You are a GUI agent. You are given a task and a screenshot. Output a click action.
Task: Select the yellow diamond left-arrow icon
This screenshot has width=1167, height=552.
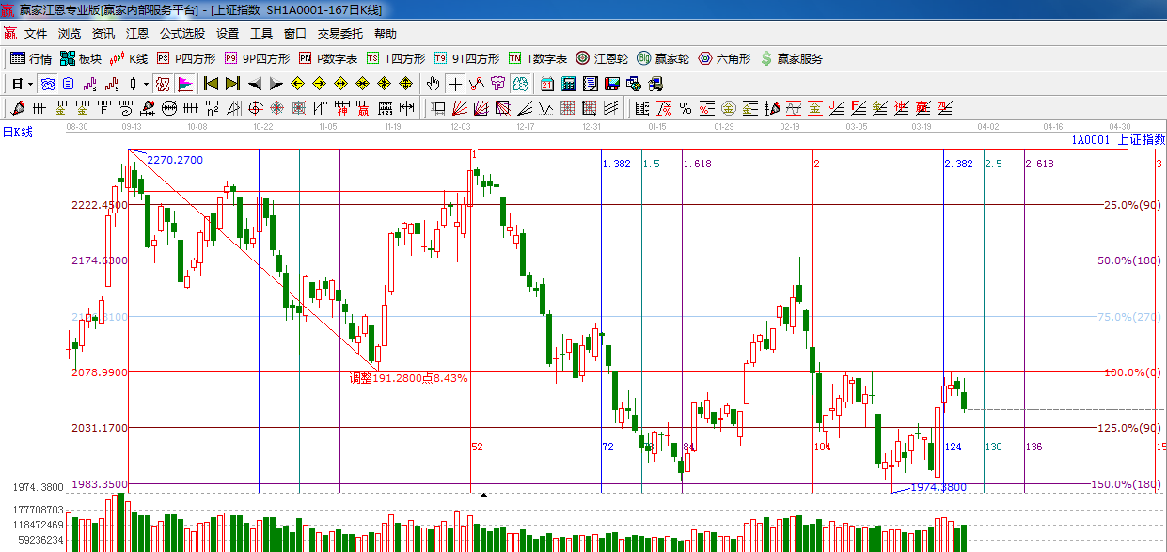pyautogui.click(x=297, y=84)
